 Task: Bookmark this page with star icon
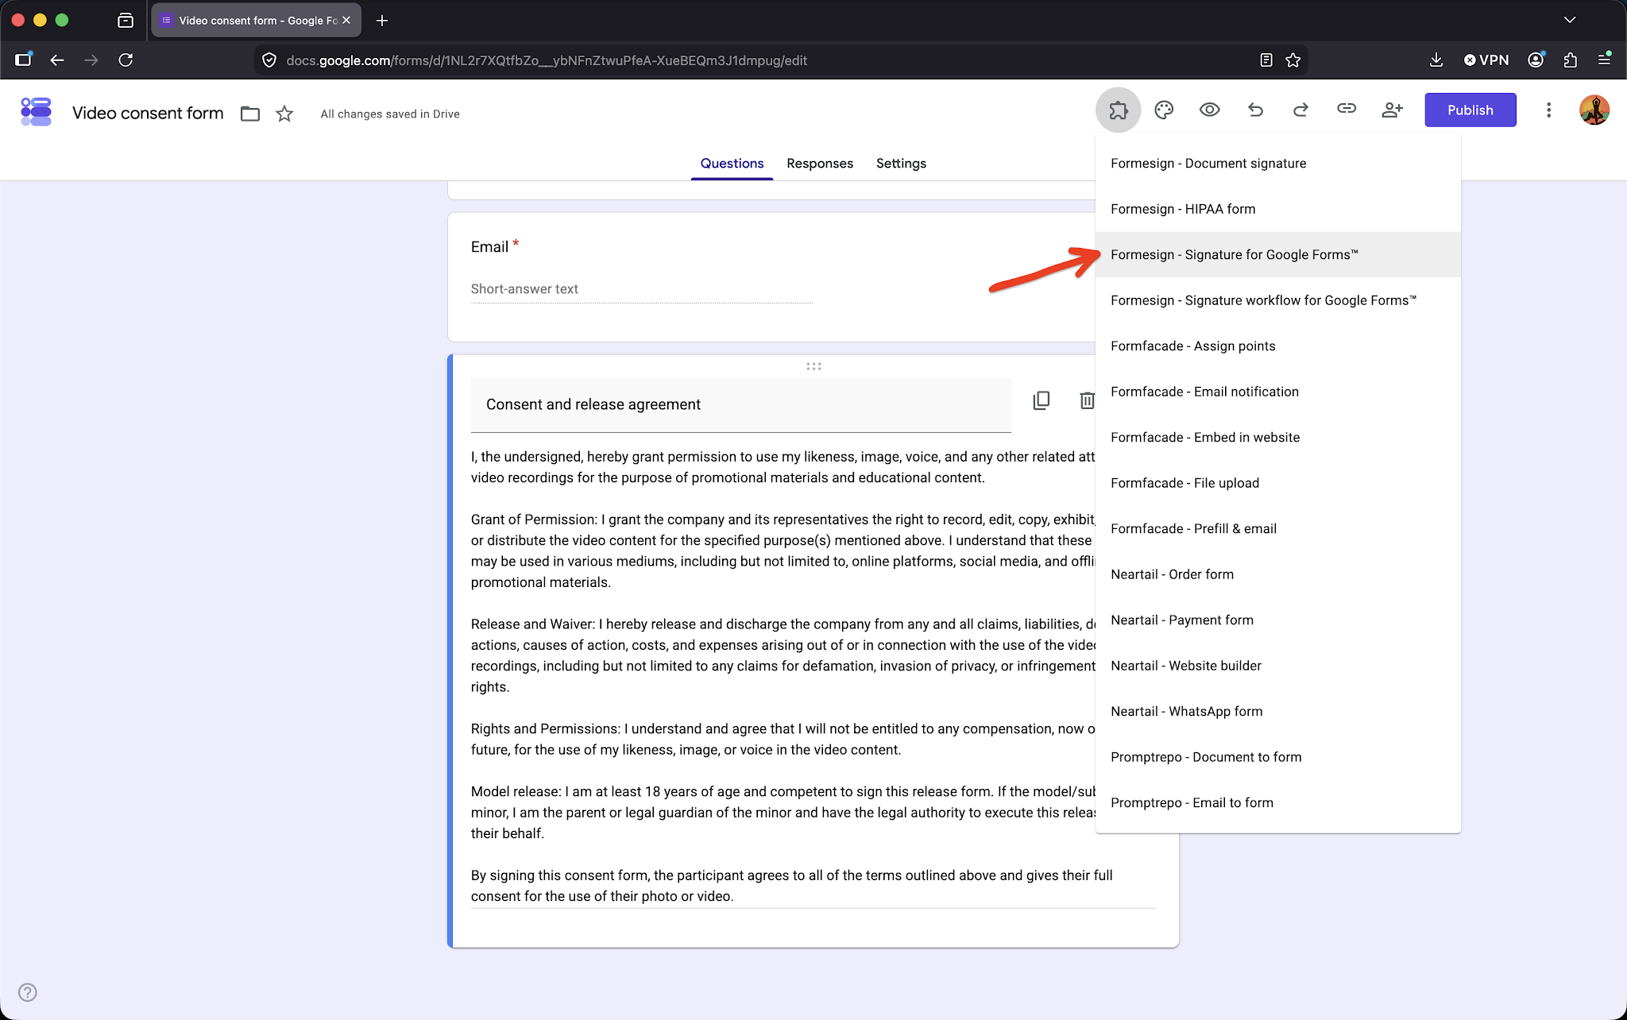point(1293,60)
